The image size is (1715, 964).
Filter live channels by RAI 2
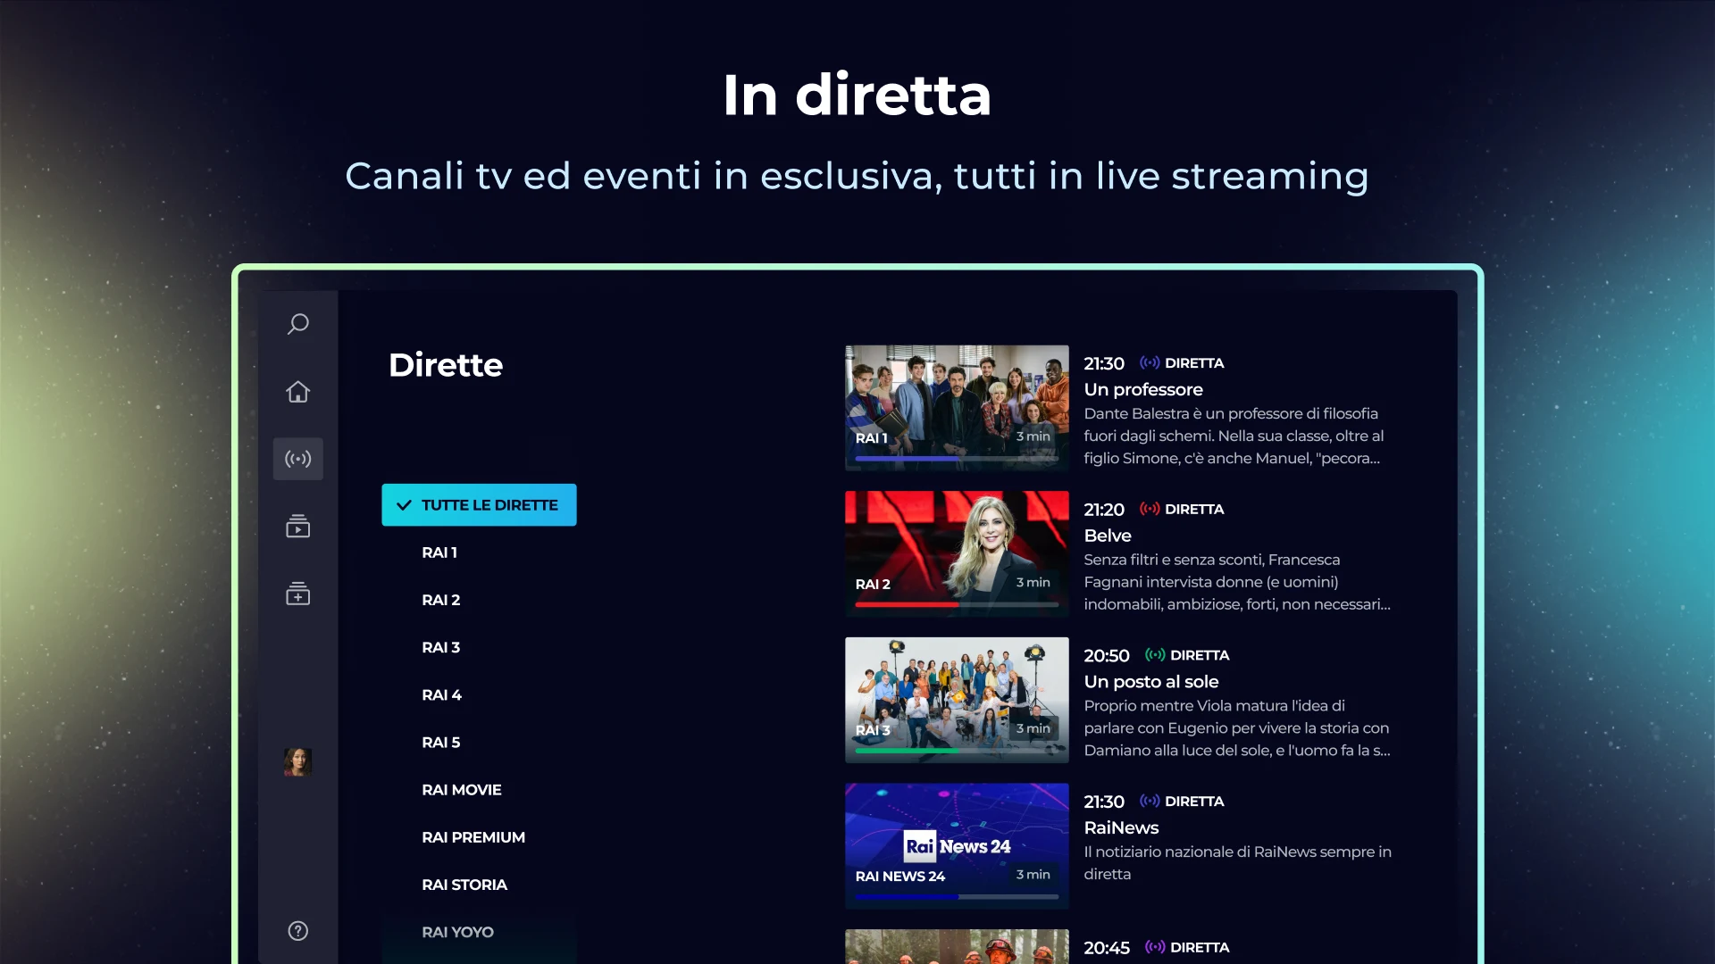click(x=440, y=600)
